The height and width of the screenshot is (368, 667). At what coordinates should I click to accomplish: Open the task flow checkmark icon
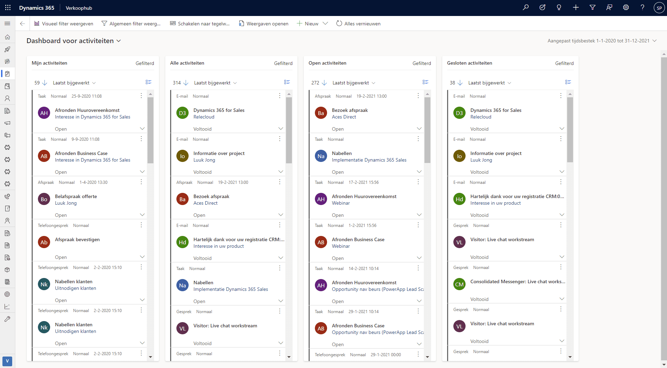(x=542, y=7)
